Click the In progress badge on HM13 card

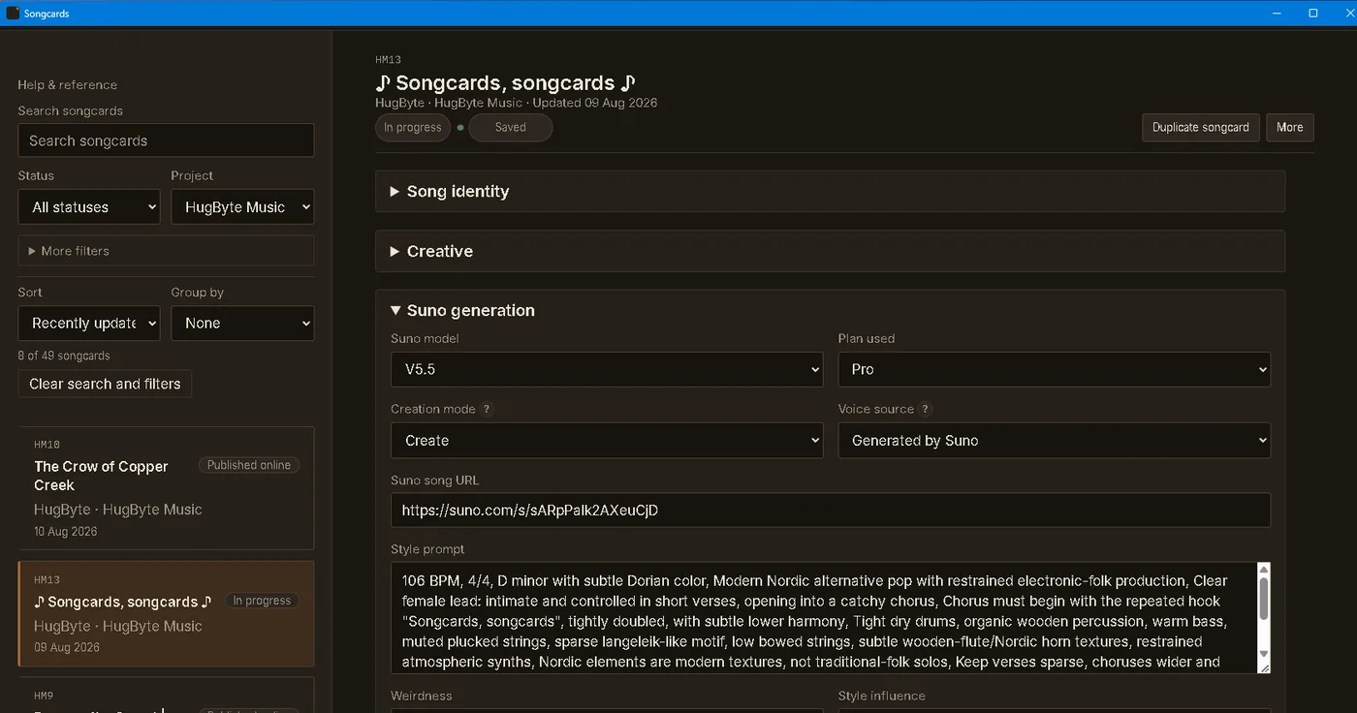point(262,601)
